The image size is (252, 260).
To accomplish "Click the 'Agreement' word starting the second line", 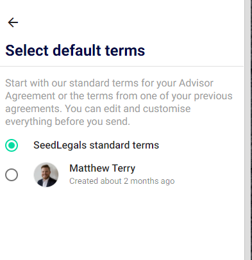I will pyautogui.click(x=30, y=96).
